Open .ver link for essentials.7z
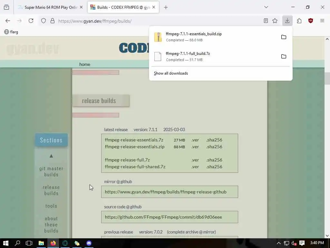Image resolution: width=330 pixels, height=248 pixels. pyautogui.click(x=195, y=140)
